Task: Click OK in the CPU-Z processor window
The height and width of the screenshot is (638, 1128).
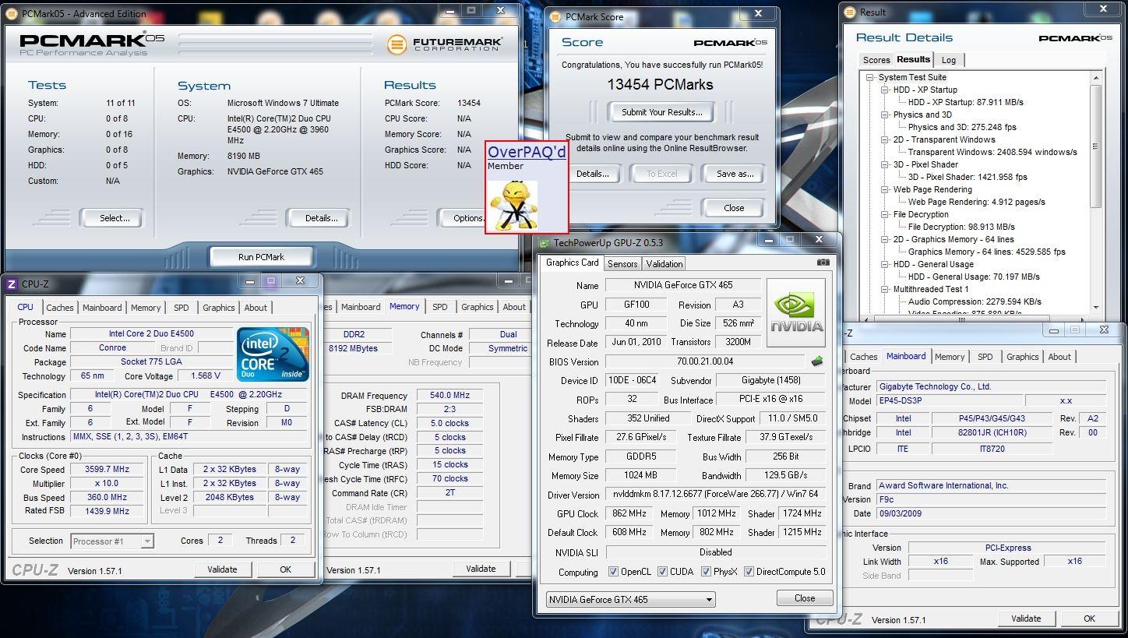Action: tap(285, 569)
